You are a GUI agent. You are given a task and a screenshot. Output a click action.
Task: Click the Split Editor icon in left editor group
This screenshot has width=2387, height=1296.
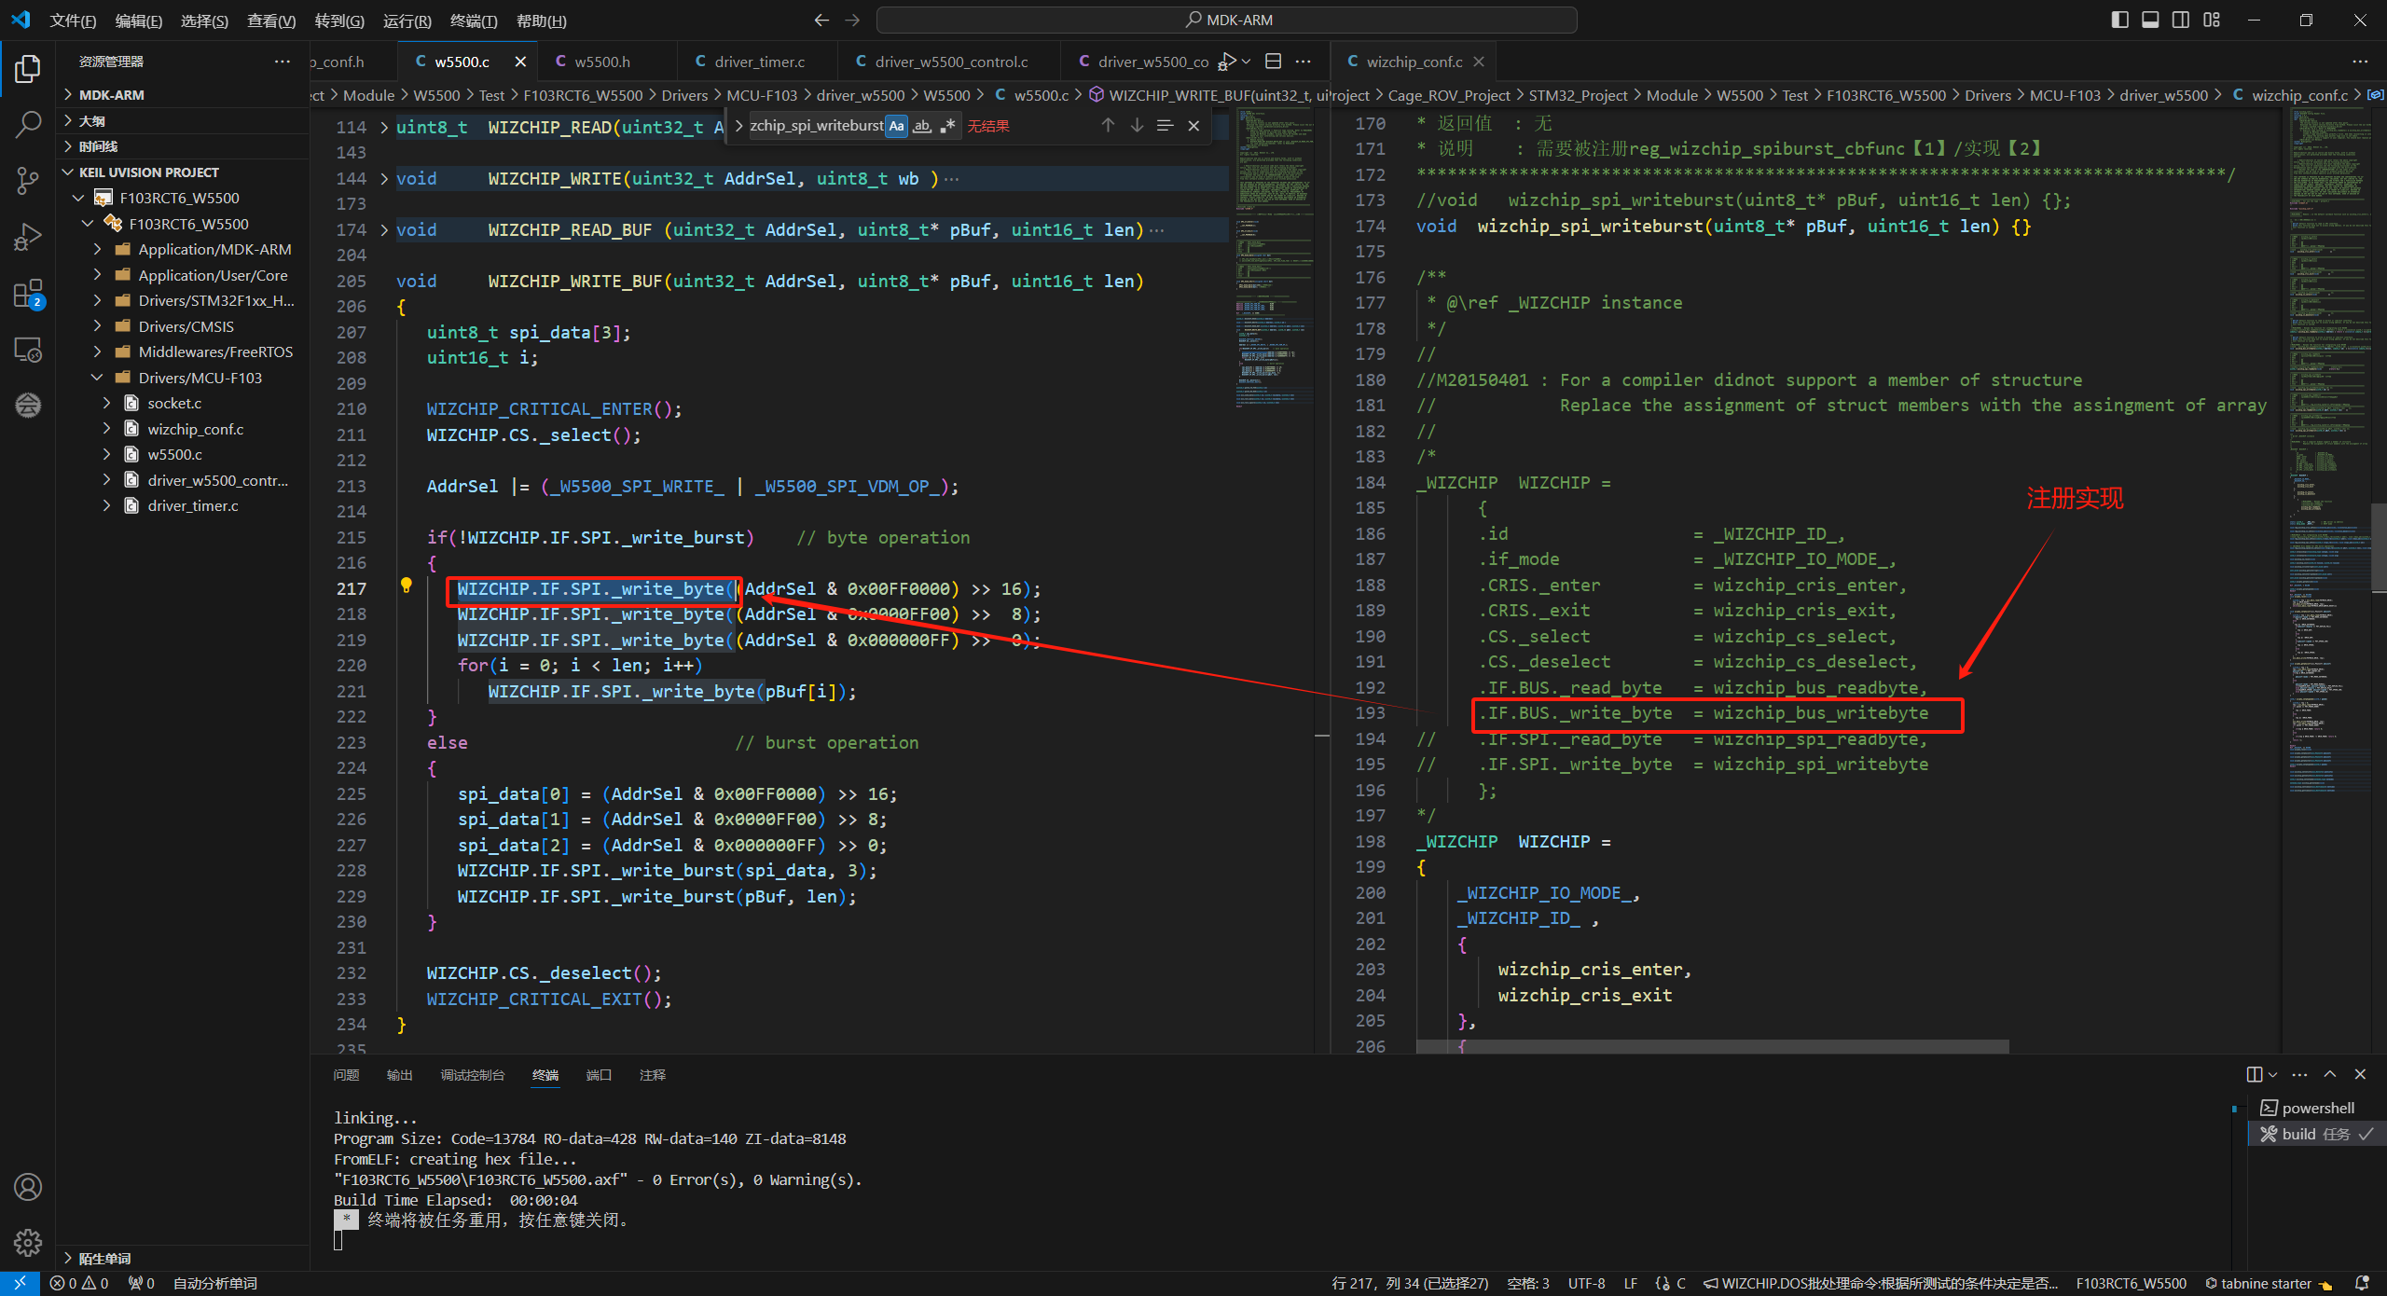tap(1273, 62)
